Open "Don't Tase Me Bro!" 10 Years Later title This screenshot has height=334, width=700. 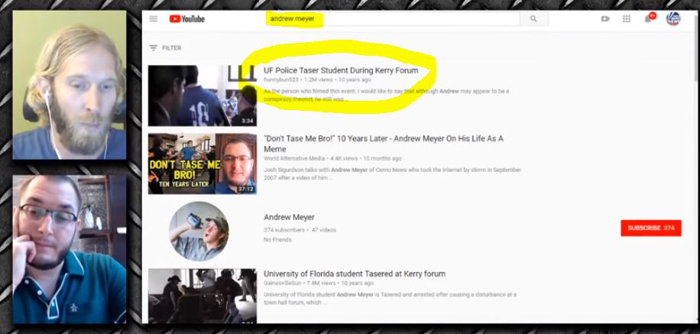[383, 144]
